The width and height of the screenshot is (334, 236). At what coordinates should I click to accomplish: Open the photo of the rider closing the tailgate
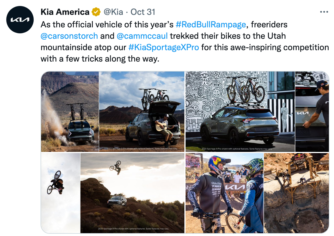312,112
